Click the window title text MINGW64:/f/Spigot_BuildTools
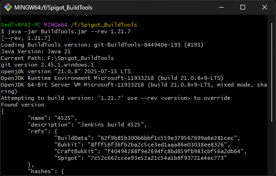The width and height of the screenshot is (276, 176). coord(53,8)
